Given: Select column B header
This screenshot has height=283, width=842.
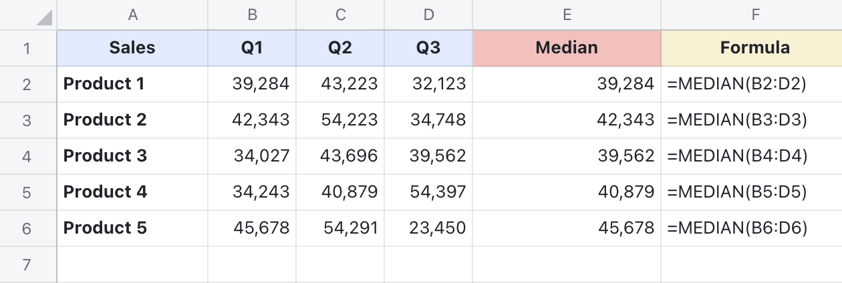Looking at the screenshot, I should (x=252, y=15).
